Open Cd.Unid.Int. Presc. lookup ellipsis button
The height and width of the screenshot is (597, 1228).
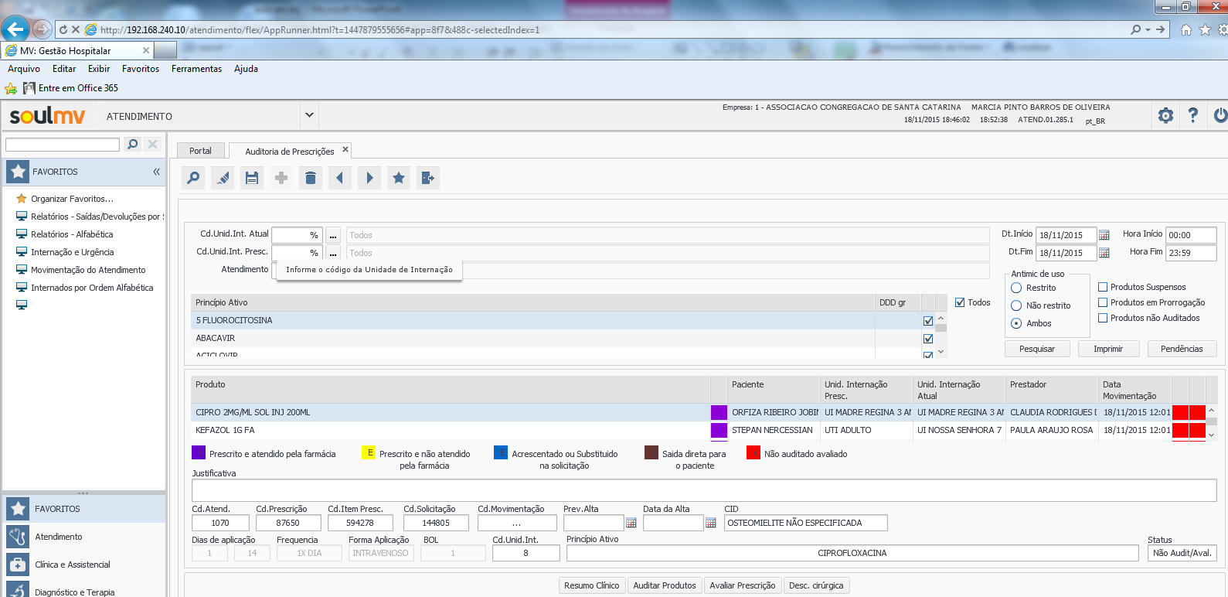point(333,253)
